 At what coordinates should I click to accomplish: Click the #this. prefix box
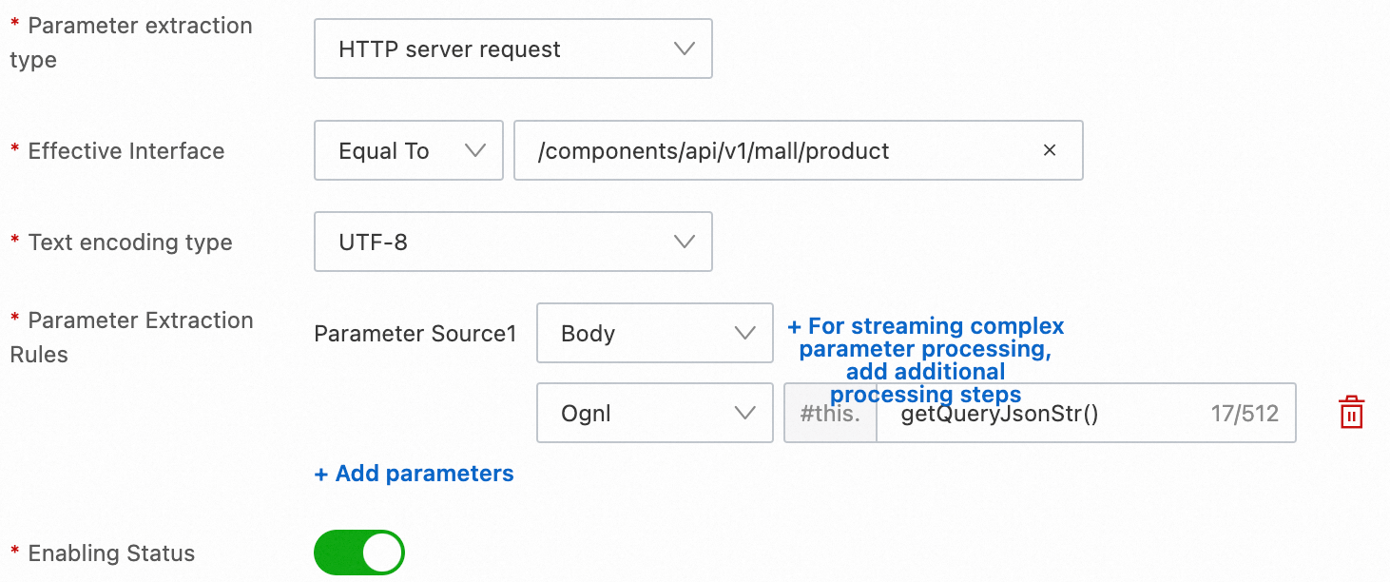coord(830,413)
